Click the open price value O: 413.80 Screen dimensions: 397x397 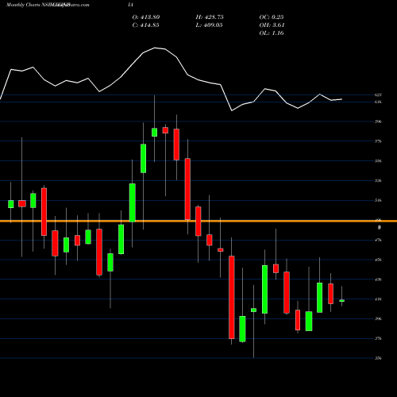click(146, 17)
